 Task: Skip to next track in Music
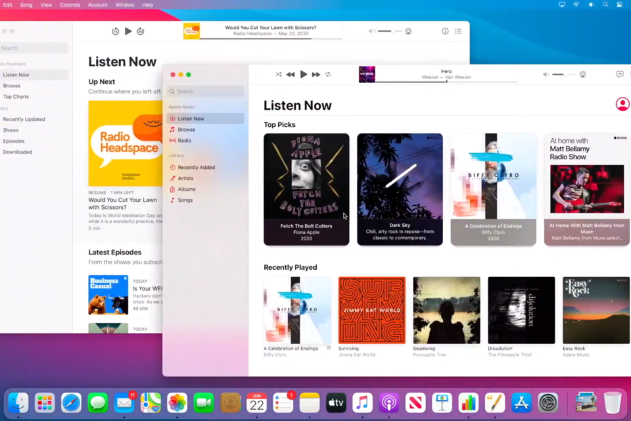click(316, 74)
